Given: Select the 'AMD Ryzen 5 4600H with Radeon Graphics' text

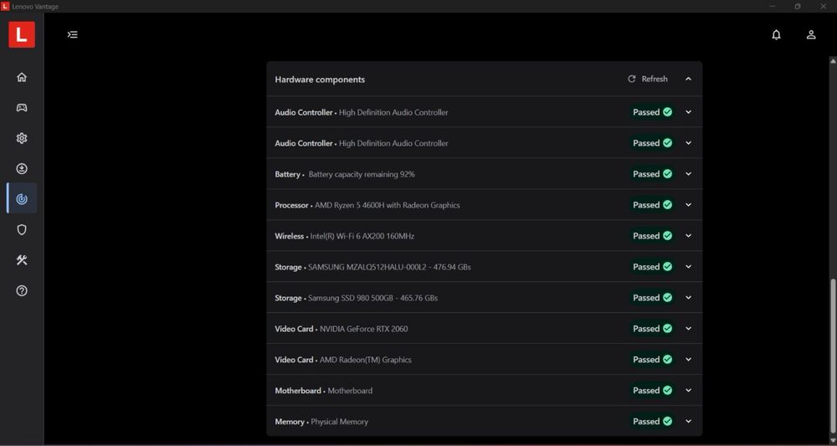Looking at the screenshot, I should pos(387,205).
